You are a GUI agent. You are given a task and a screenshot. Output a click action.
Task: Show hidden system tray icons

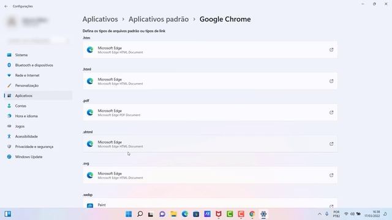[320, 214]
